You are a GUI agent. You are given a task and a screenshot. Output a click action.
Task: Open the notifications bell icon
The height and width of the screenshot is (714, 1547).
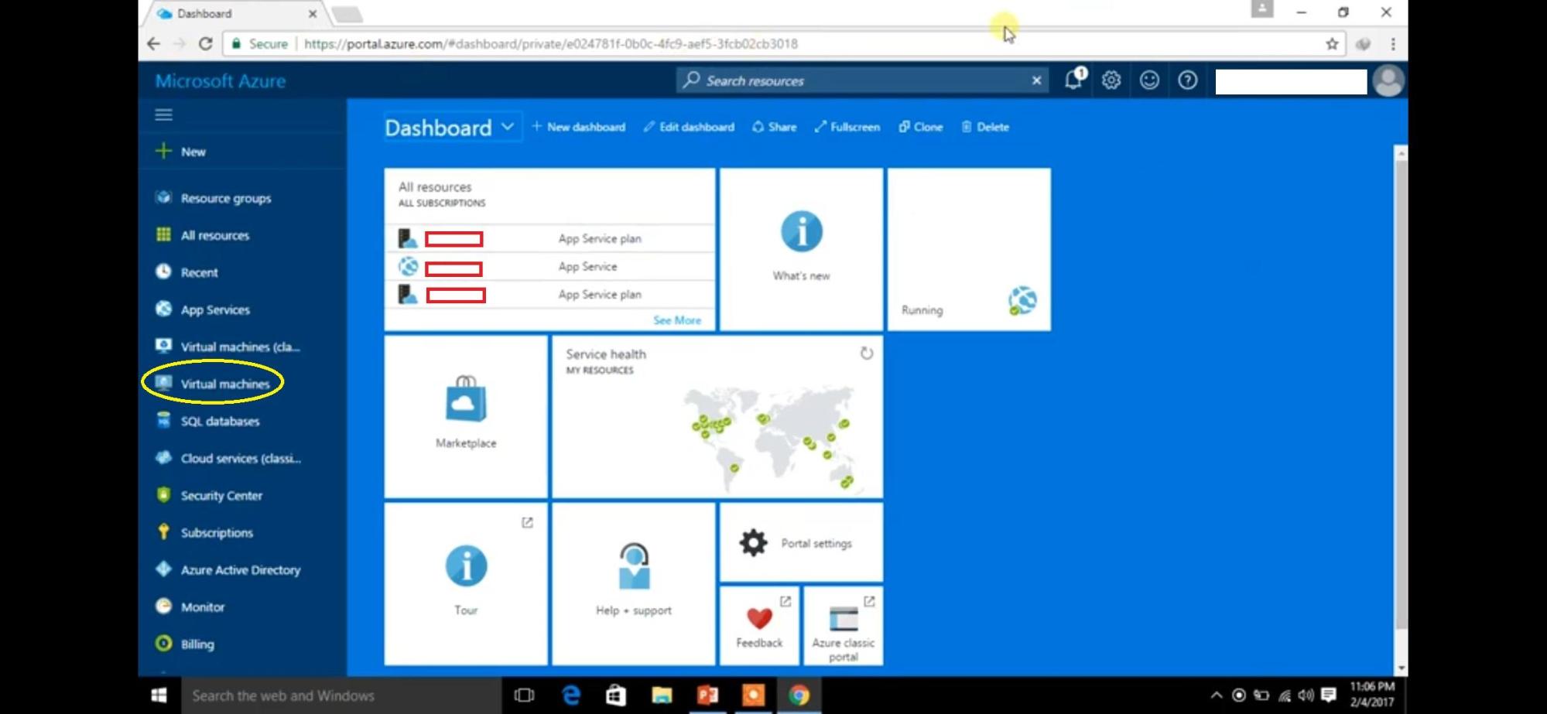pyautogui.click(x=1074, y=79)
